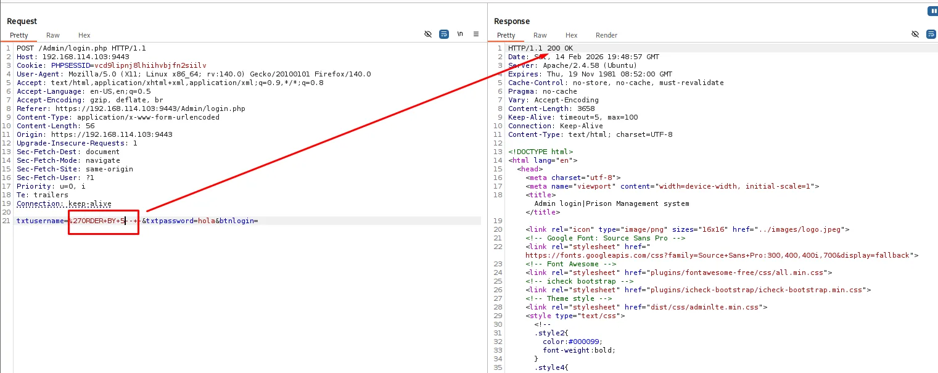The width and height of the screenshot is (938, 373).
Task: Toggle the \n show line breaks button in Request
Action: pos(460,35)
